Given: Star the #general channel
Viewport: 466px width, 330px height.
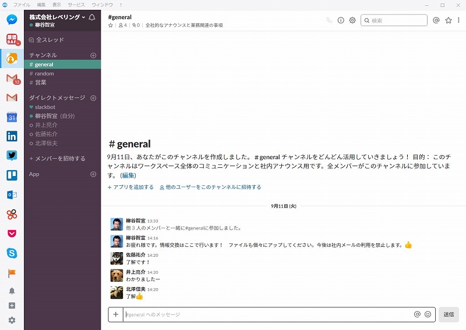Looking at the screenshot, I should click(111, 25).
